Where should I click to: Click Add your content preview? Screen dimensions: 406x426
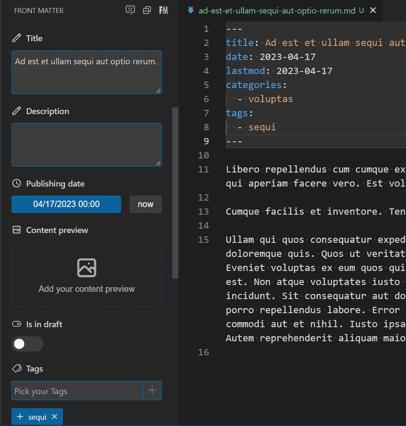point(87,289)
